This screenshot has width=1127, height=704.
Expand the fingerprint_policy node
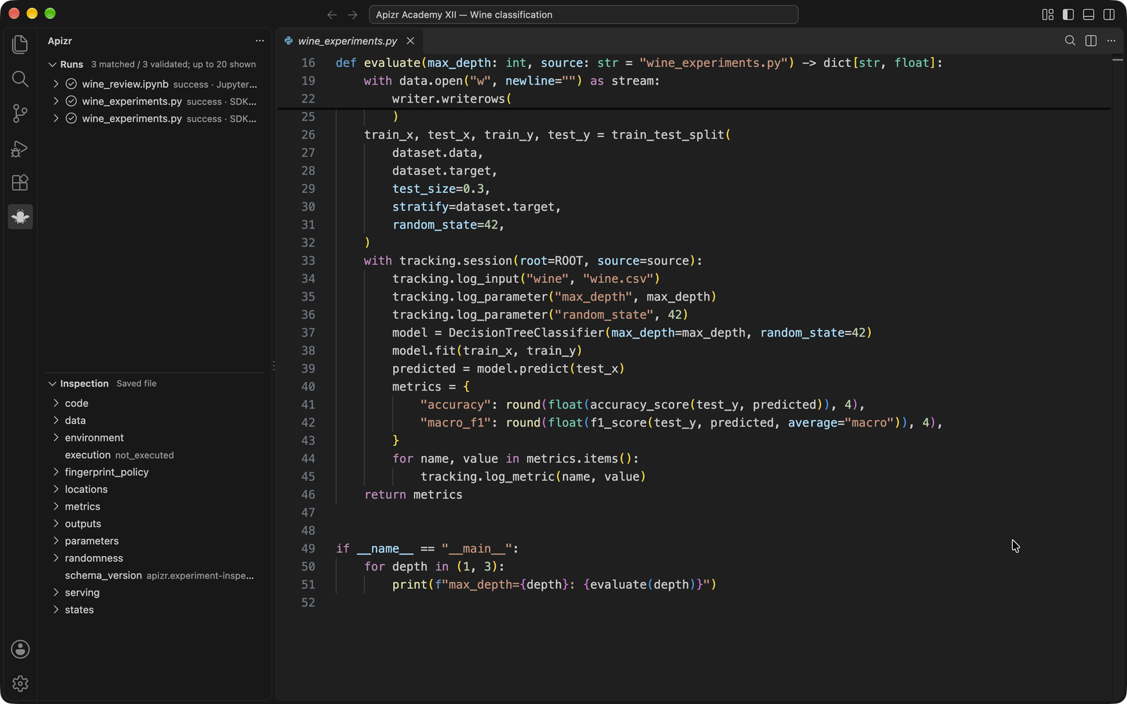coord(56,472)
